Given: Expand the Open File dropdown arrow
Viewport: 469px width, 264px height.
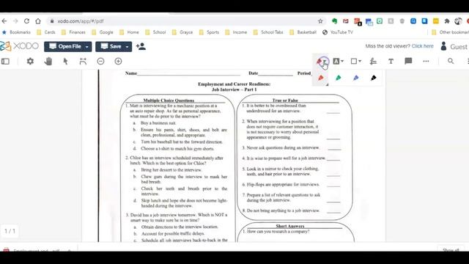Looking at the screenshot, I should coord(87,47).
